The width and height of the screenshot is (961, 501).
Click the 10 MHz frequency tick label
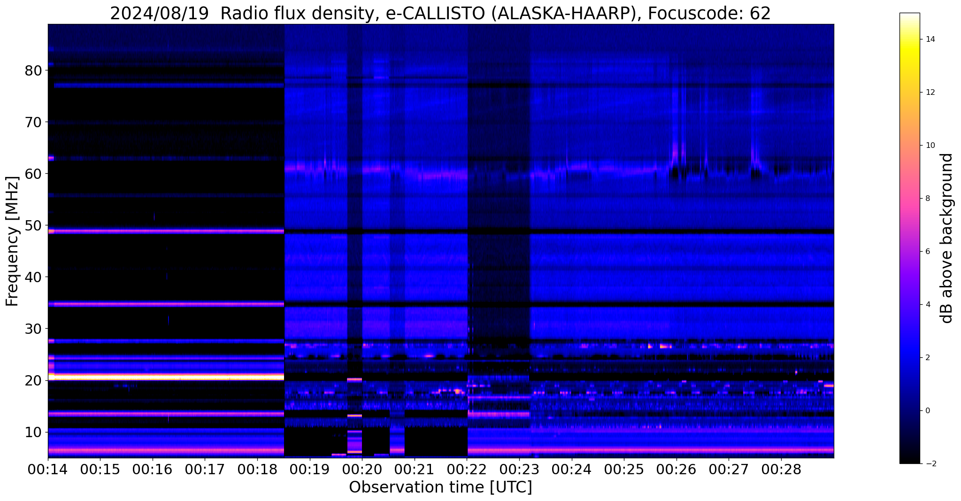point(33,432)
